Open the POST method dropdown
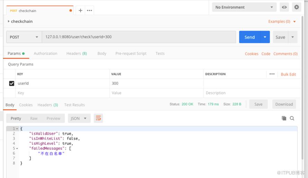This screenshot has height=178, width=308. click(24, 37)
